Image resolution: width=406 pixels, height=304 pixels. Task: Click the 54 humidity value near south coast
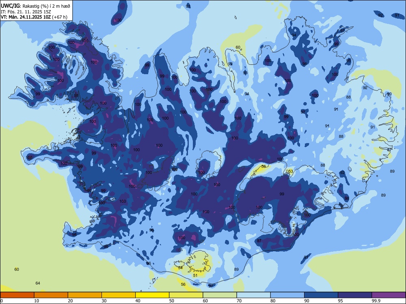coord(180,268)
